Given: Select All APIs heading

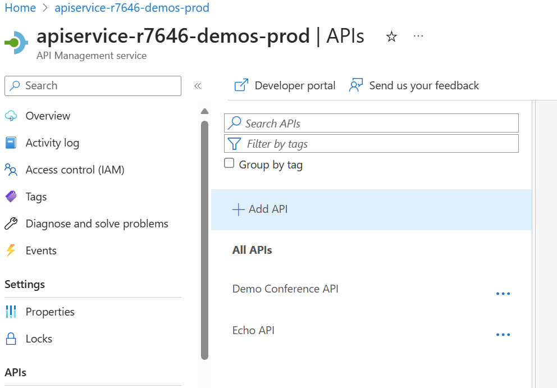Looking at the screenshot, I should (252, 250).
